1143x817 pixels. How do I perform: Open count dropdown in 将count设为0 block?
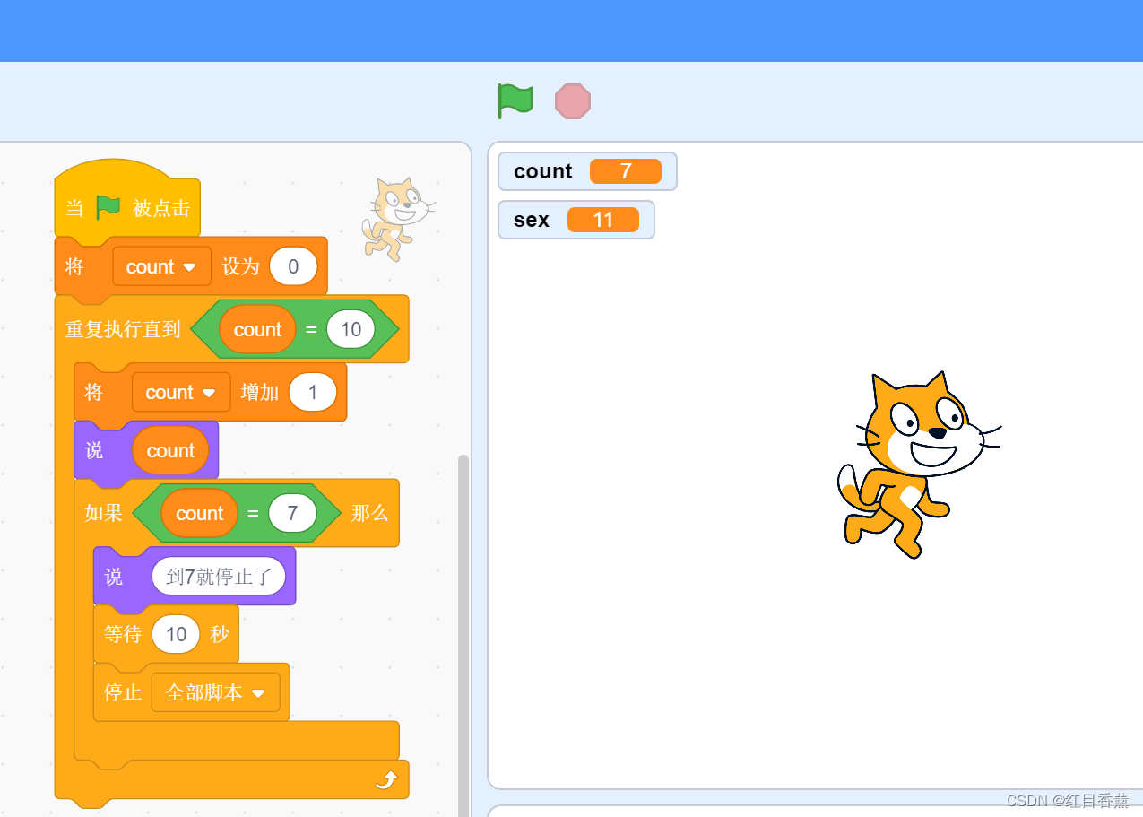point(189,266)
